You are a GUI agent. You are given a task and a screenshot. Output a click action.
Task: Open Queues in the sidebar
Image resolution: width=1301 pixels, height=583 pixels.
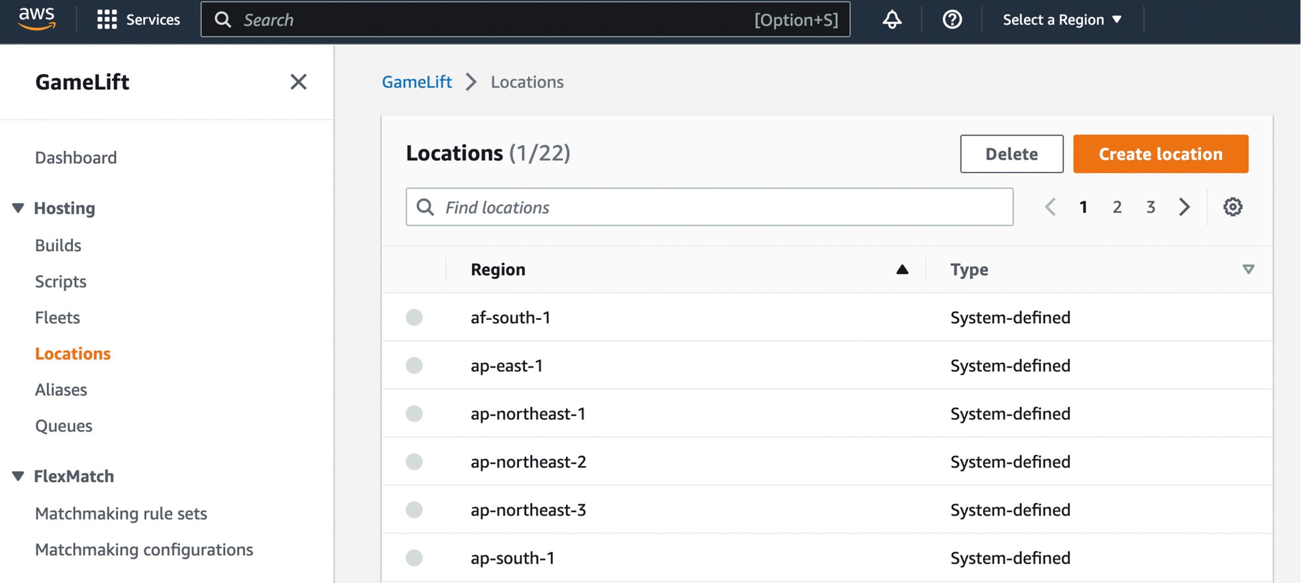tap(64, 426)
